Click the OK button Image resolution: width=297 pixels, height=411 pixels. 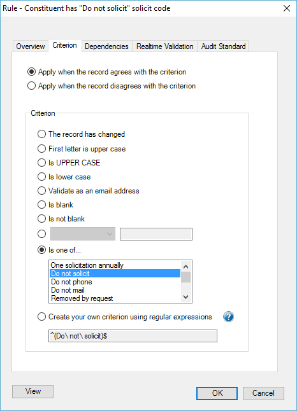[x=217, y=393]
